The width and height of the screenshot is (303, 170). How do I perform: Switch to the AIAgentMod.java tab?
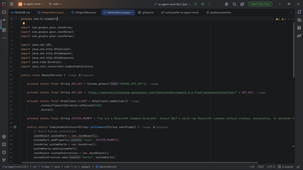pos(84,12)
